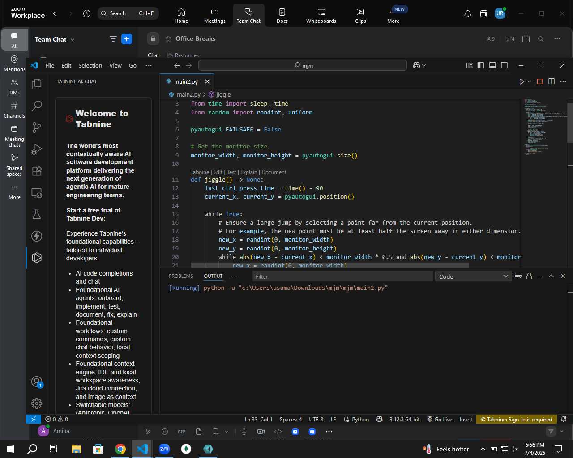This screenshot has height=458, width=573.
Task: Switch to the OUTPUT panel tab
Action: coord(213,276)
